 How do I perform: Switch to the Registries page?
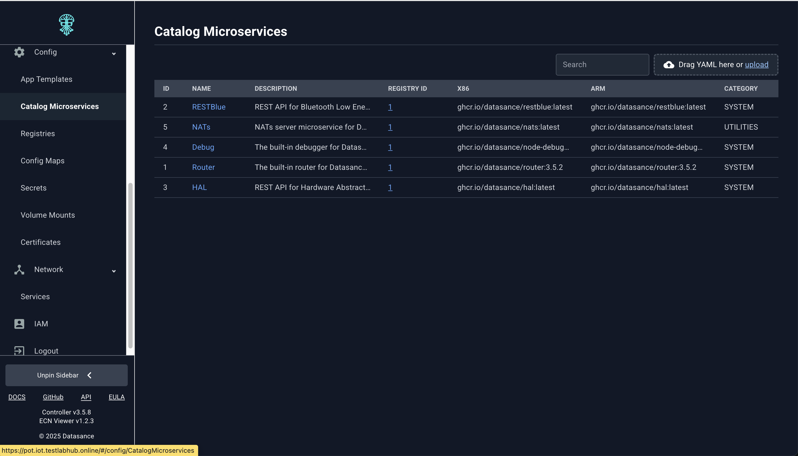pos(38,133)
